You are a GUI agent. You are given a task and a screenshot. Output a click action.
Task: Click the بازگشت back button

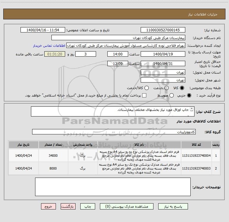pyautogui.click(x=68, y=207)
